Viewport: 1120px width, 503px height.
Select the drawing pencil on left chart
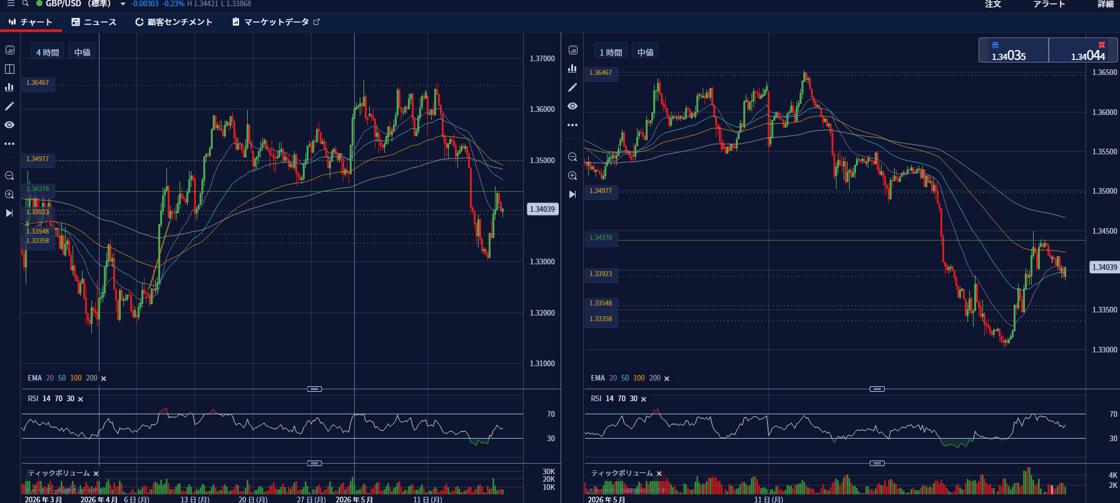9,106
